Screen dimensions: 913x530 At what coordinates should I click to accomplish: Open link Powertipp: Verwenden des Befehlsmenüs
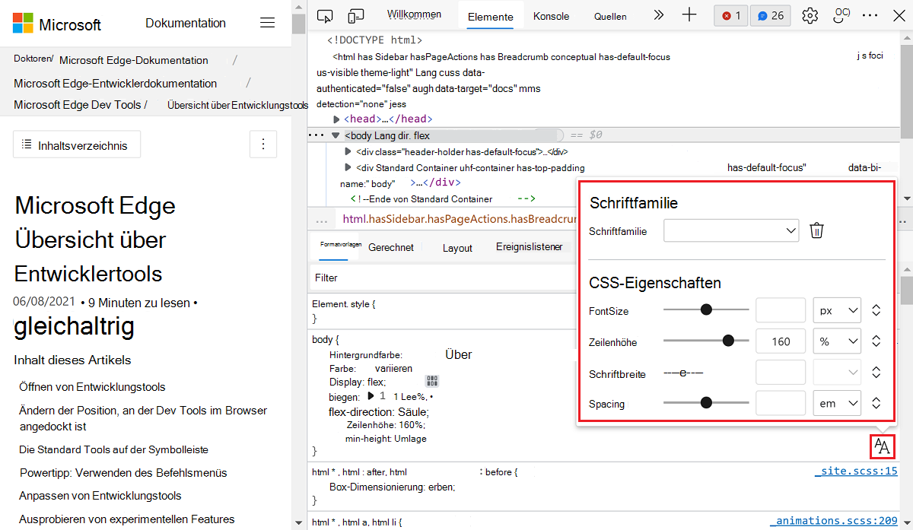point(123,472)
